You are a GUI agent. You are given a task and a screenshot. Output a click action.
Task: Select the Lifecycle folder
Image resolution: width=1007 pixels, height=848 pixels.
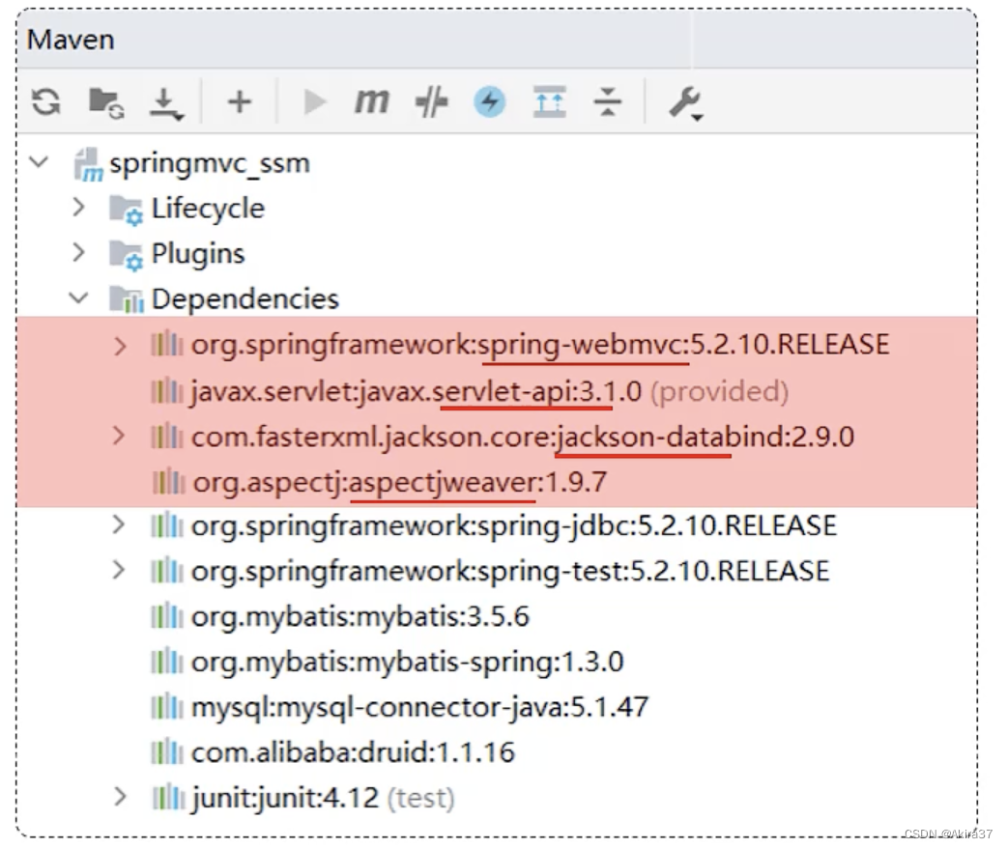coord(208,209)
